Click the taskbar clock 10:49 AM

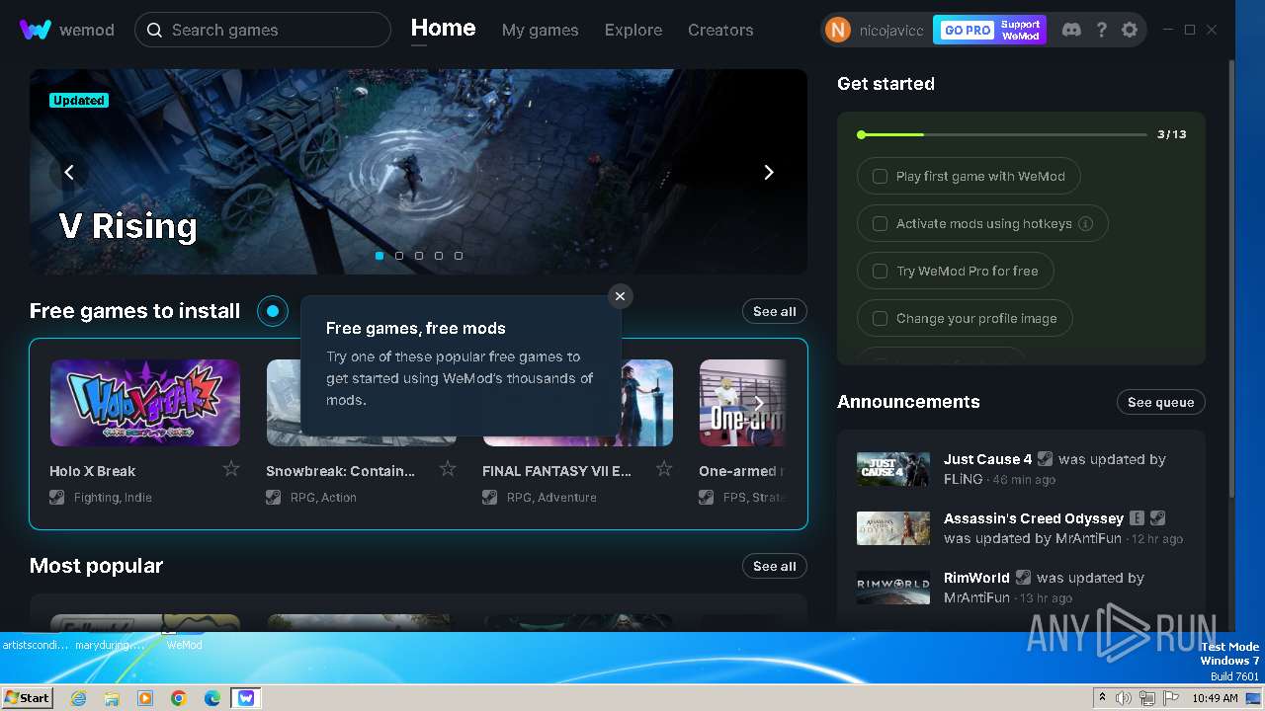[x=1215, y=698]
